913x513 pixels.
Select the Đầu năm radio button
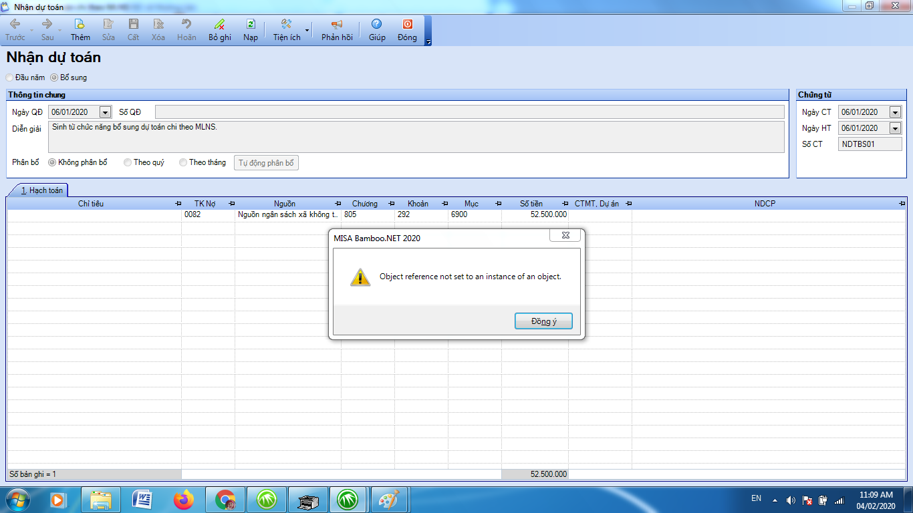[x=10, y=77]
